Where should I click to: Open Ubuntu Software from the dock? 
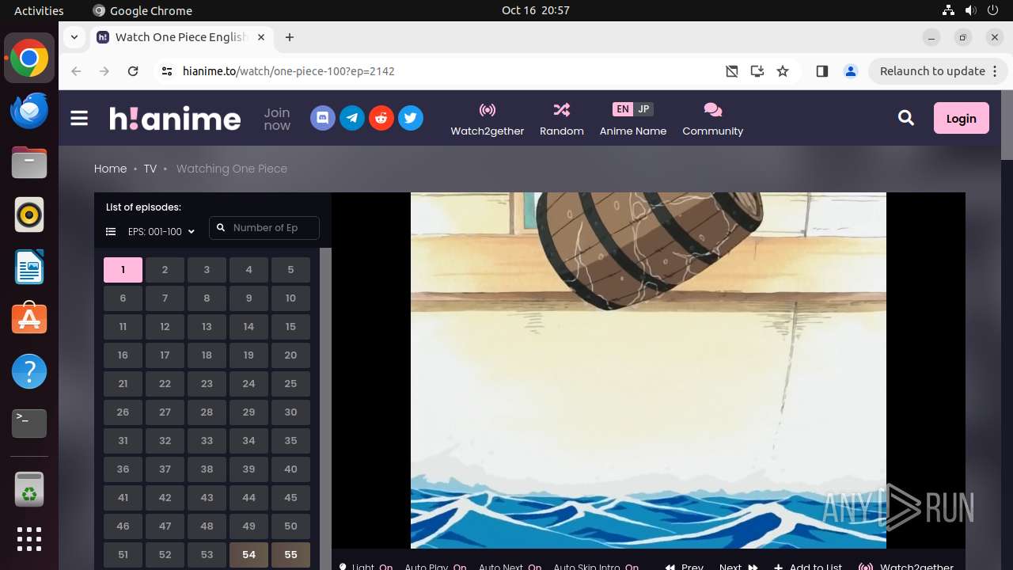click(x=29, y=319)
